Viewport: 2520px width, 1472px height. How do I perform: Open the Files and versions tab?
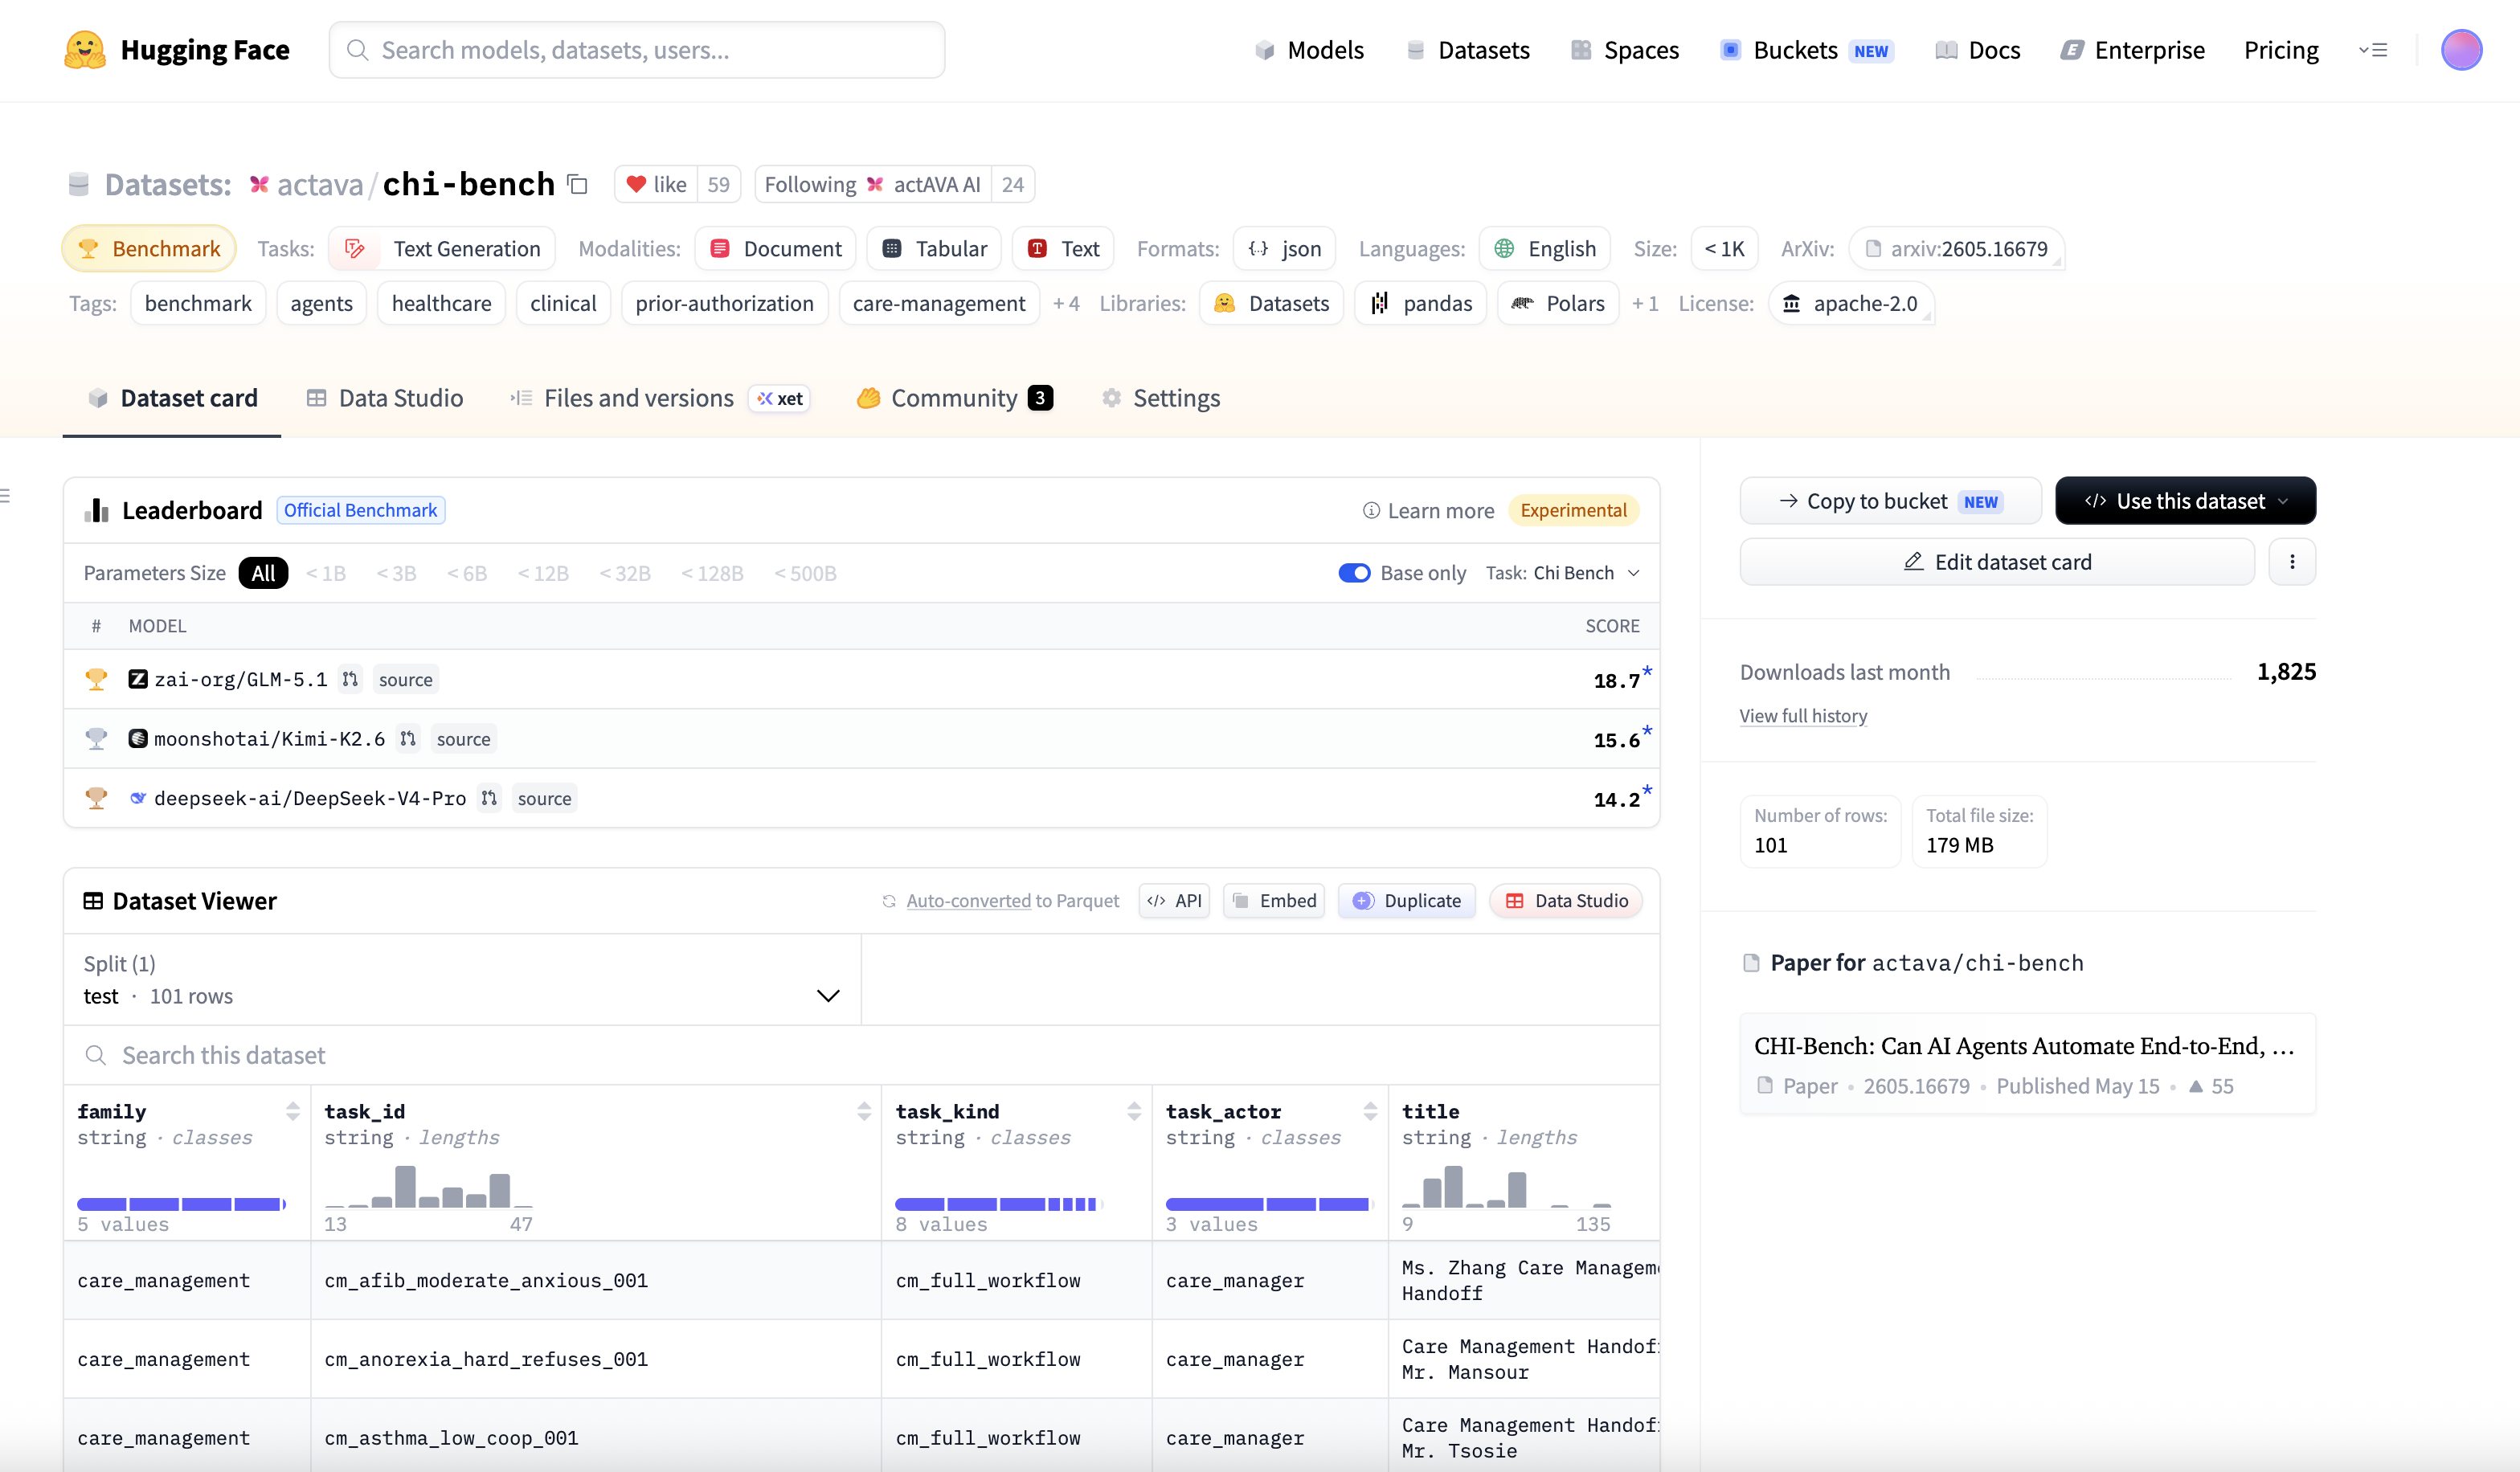click(x=660, y=398)
